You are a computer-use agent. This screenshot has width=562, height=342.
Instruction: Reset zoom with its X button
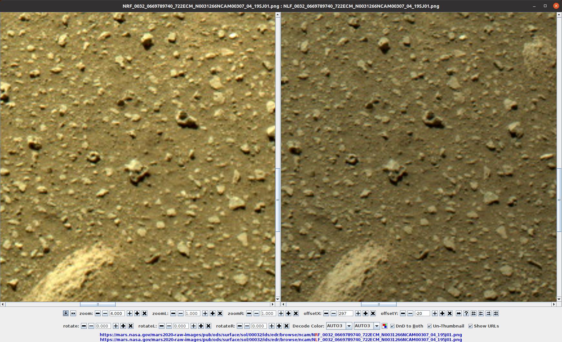tap(145, 313)
